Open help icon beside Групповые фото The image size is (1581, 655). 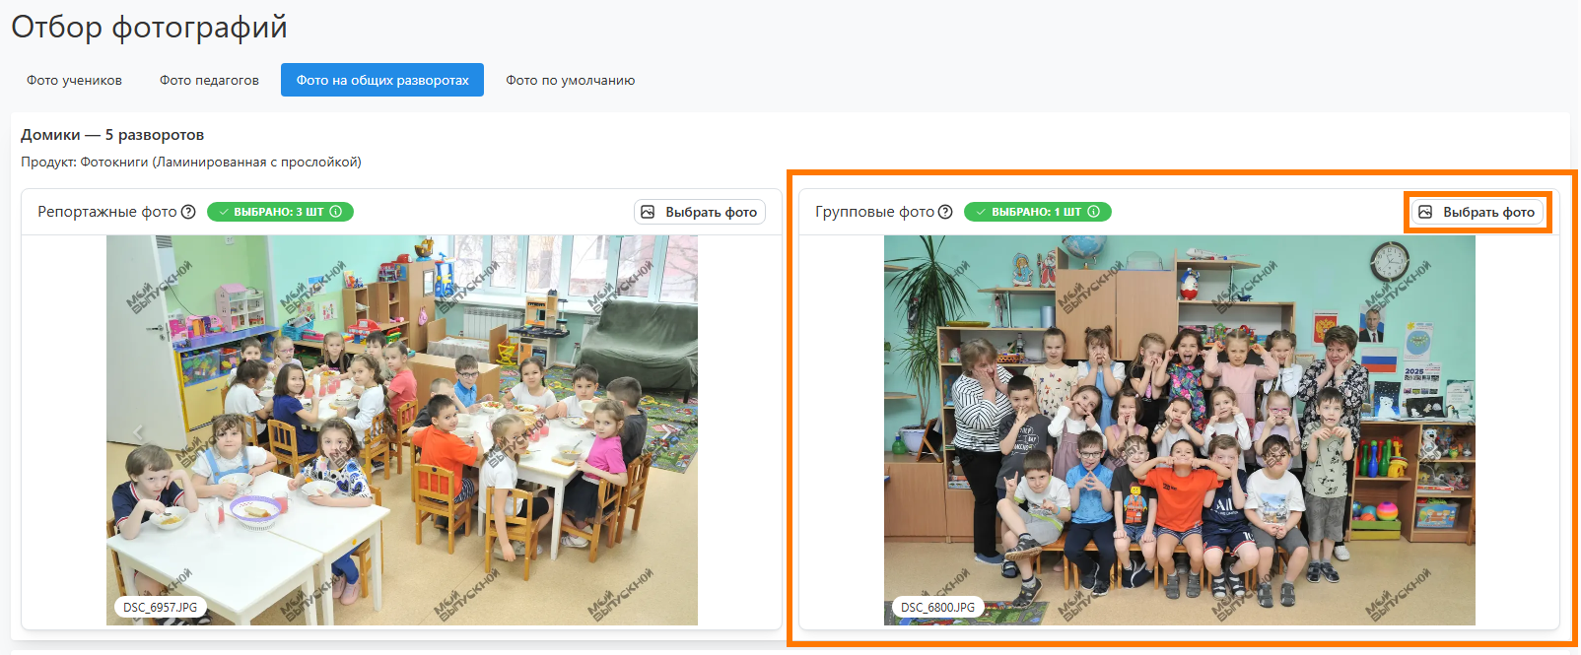pos(945,212)
